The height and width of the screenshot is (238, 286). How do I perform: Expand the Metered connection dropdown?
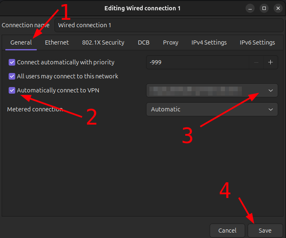(x=212, y=109)
